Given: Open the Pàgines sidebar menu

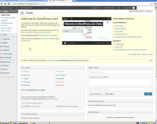Looking at the screenshot, I should pos(6,50).
